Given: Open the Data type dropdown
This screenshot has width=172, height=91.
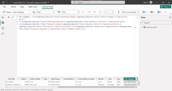Looking at the screenshot, I should [x=45, y=12].
